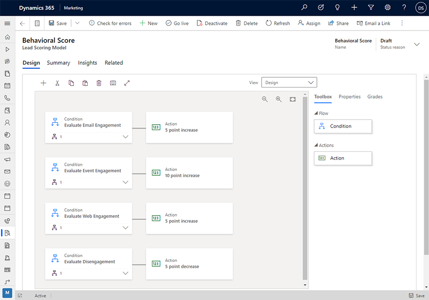The image size is (429, 300).
Task: Expand the Evaluate Email Engagement condition chevron
Action: 125,137
